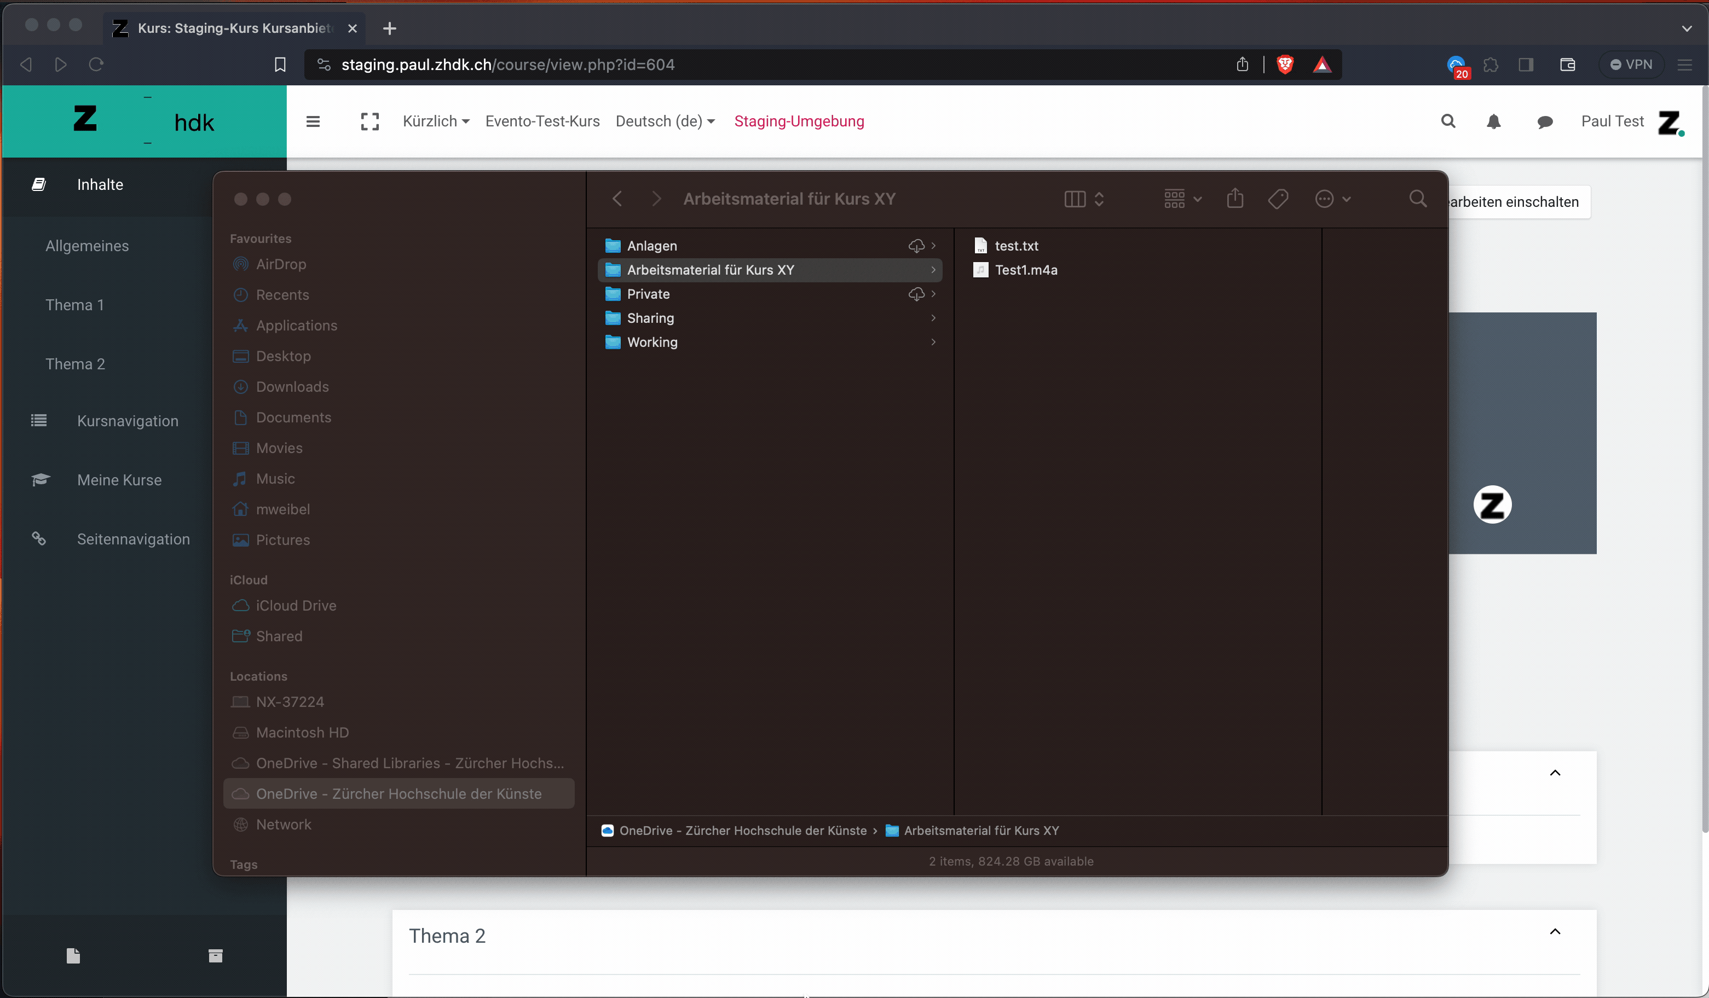Click the Finder tags icon

pos(1278,199)
